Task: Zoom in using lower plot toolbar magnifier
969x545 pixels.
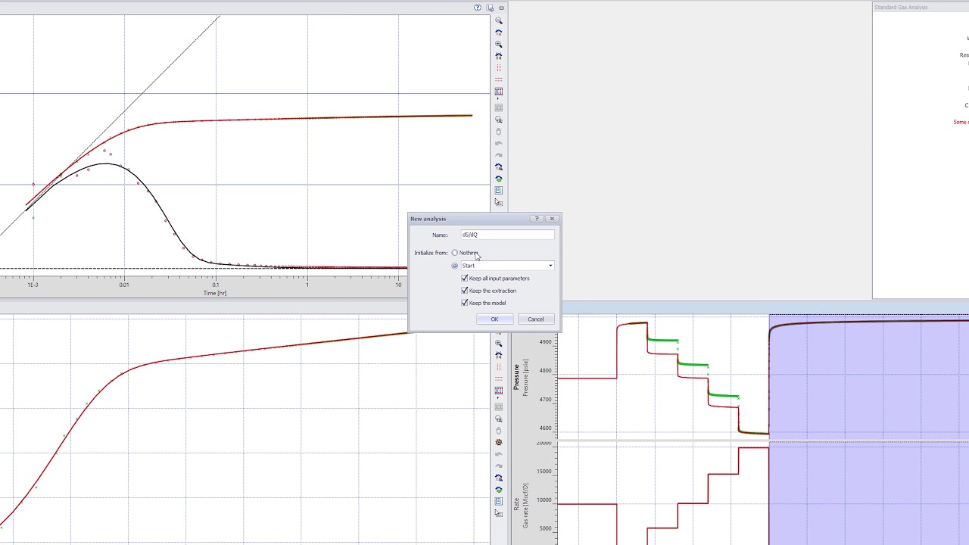Action: click(x=498, y=343)
